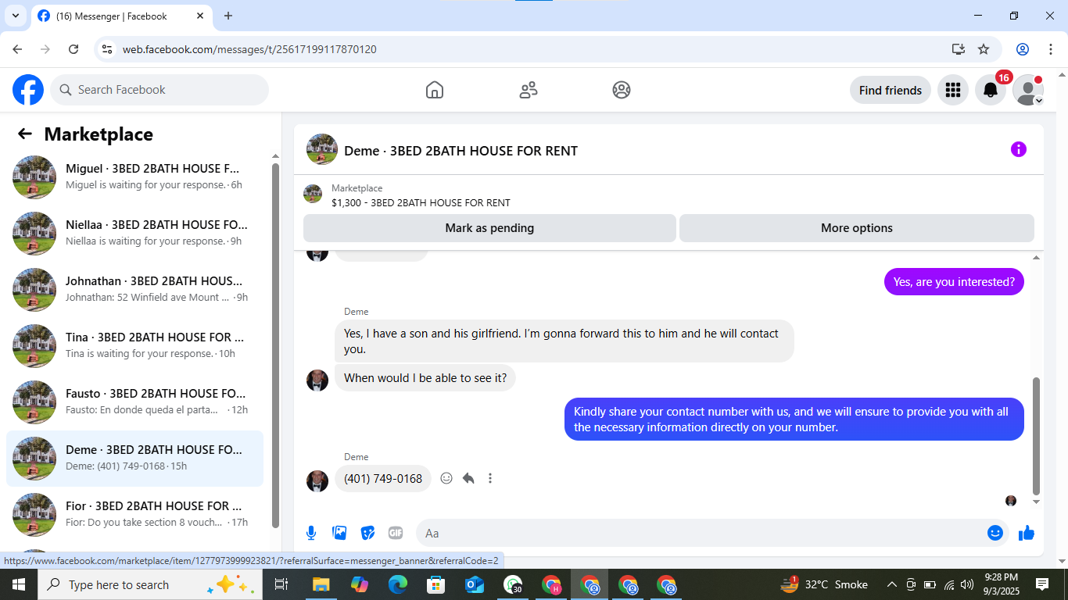1068x600 pixels.
Task: Choose a sticker
Action: (x=367, y=533)
